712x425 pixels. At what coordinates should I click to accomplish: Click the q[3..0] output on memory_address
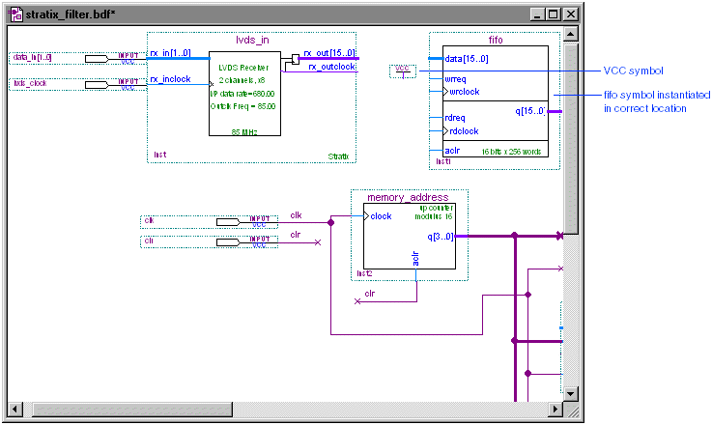coord(441,236)
